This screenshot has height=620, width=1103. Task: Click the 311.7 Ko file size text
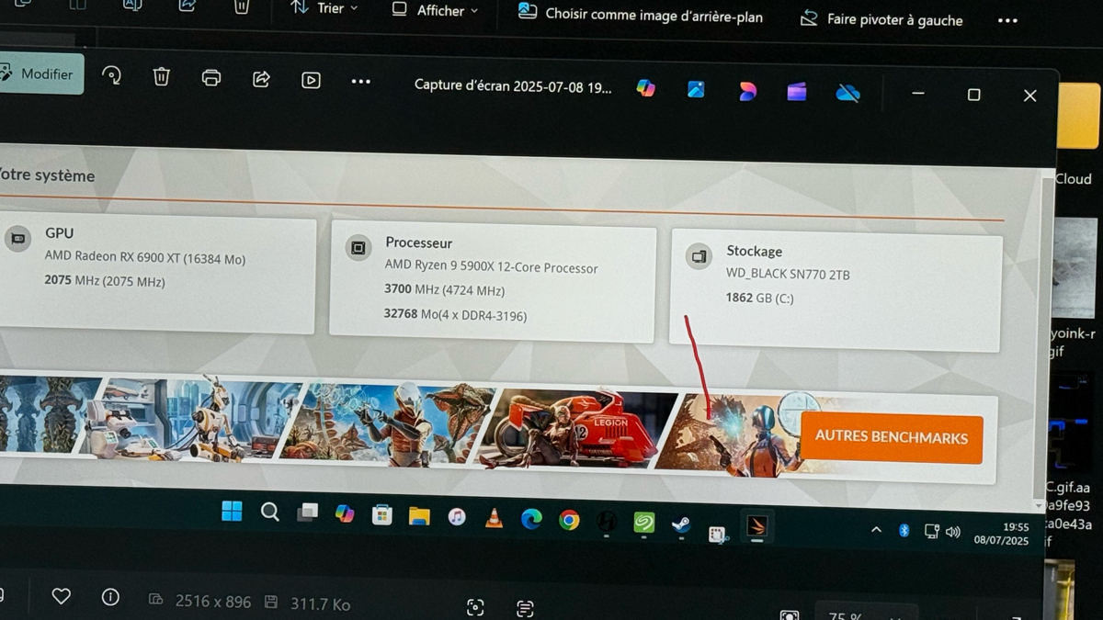[320, 604]
